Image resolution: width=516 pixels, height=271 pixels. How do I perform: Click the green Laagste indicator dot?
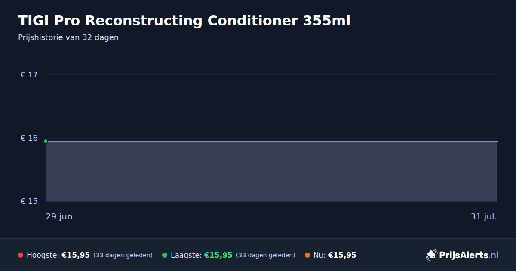click(x=165, y=255)
